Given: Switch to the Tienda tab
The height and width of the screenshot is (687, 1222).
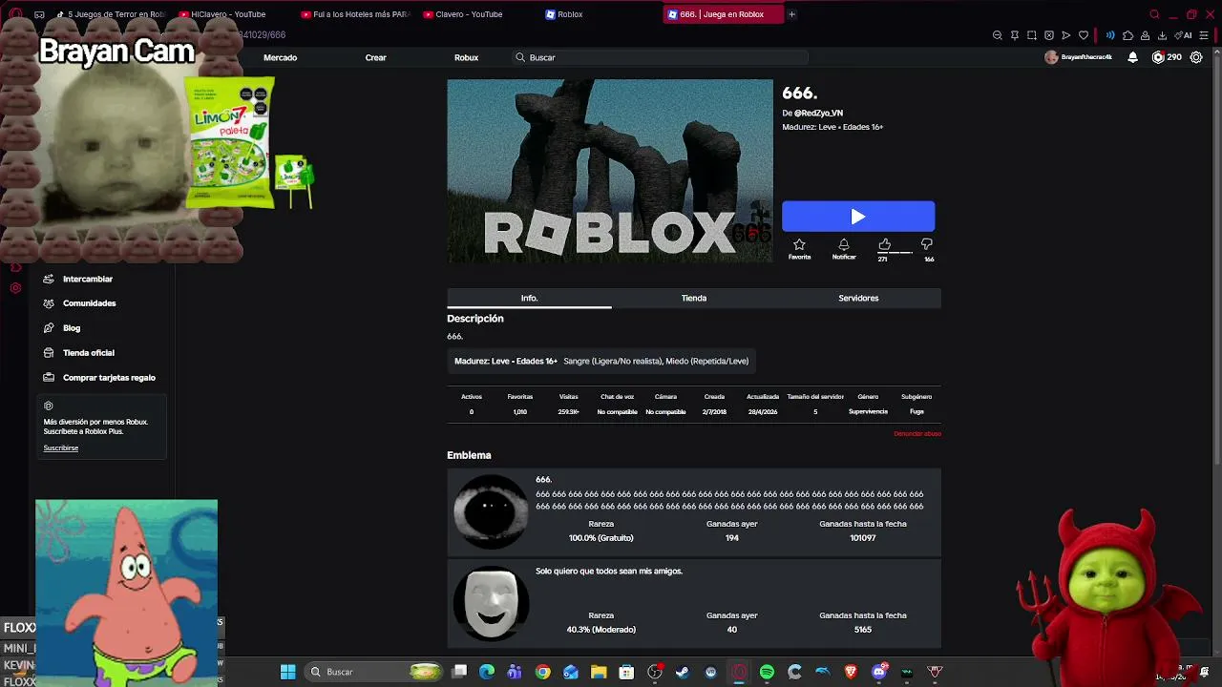Looking at the screenshot, I should [694, 298].
